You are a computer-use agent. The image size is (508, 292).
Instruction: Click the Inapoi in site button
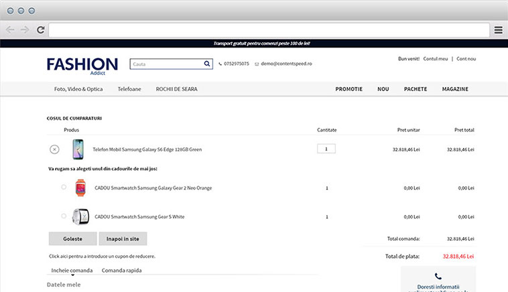(123, 238)
